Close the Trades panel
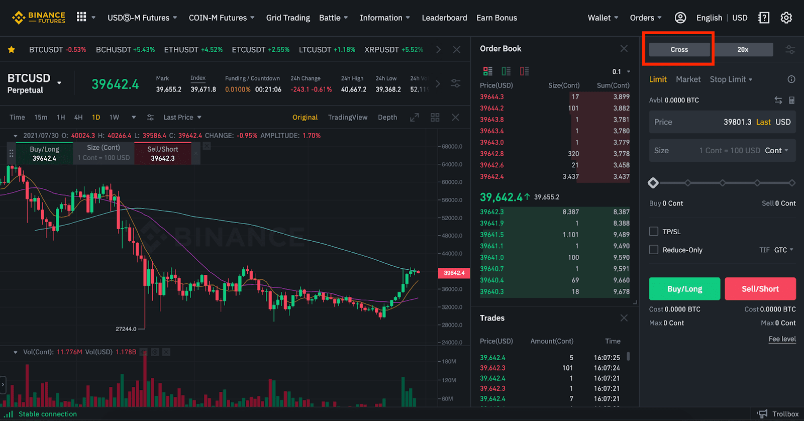The height and width of the screenshot is (421, 804). [x=624, y=318]
